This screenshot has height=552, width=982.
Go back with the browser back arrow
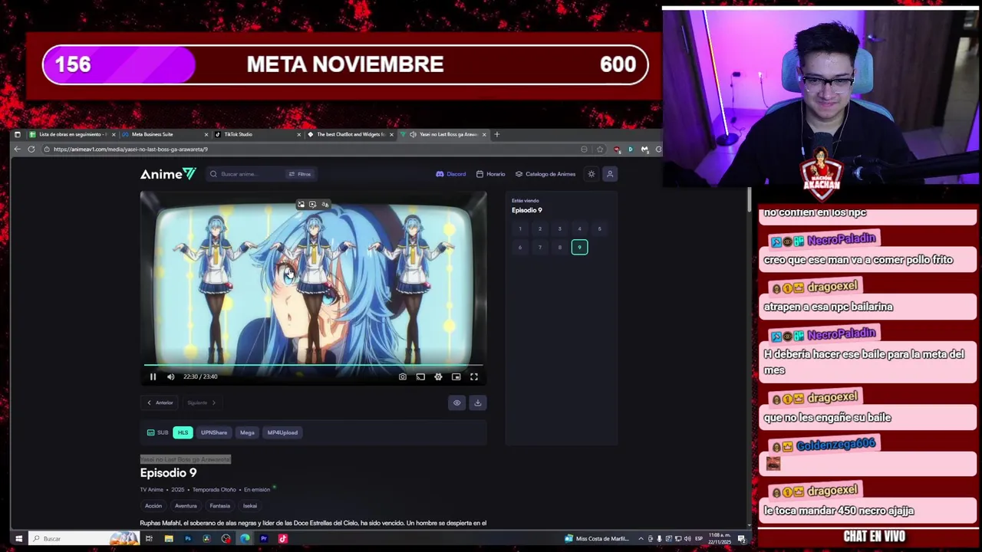18,149
